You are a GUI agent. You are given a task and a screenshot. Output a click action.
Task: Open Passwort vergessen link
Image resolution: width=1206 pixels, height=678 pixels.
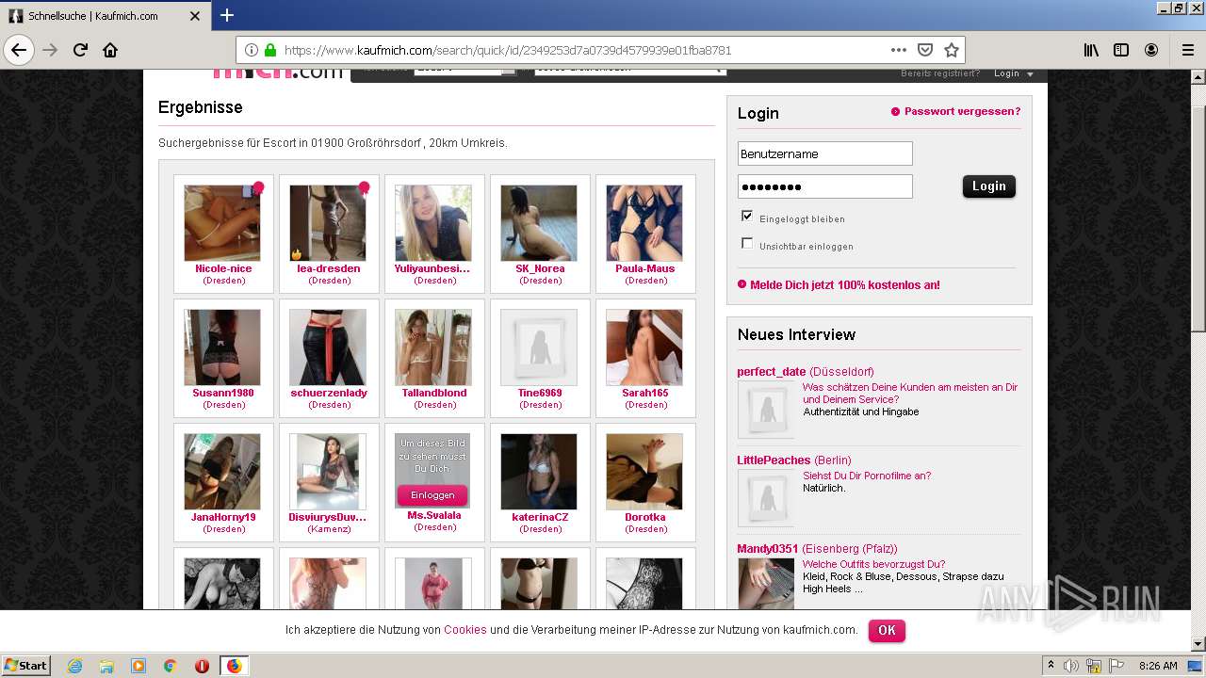(x=962, y=111)
